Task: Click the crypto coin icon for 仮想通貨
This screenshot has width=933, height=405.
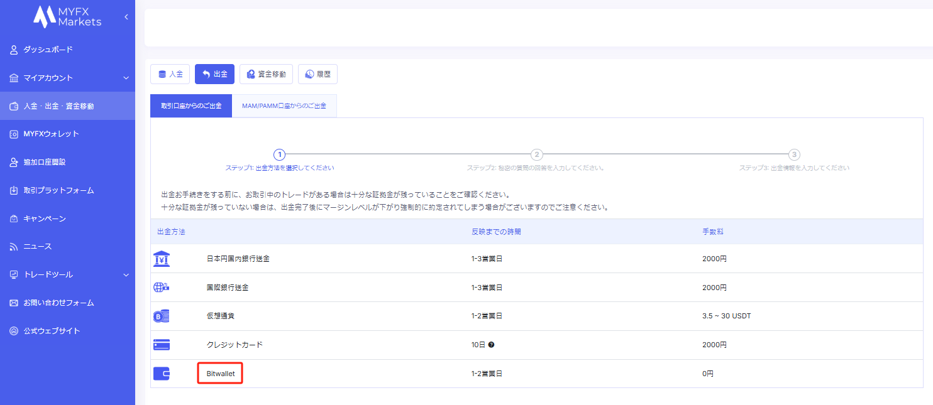Action: (x=162, y=316)
